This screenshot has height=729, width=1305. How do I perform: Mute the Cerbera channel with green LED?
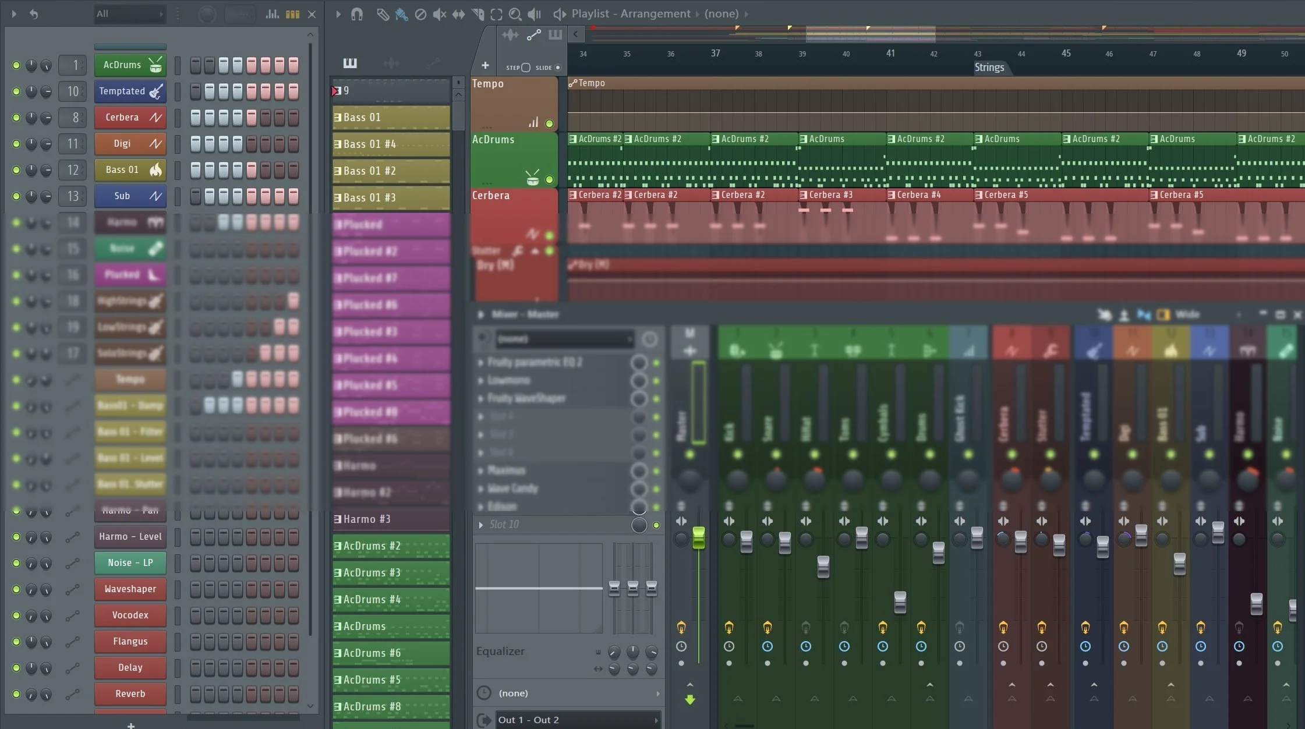pos(16,118)
